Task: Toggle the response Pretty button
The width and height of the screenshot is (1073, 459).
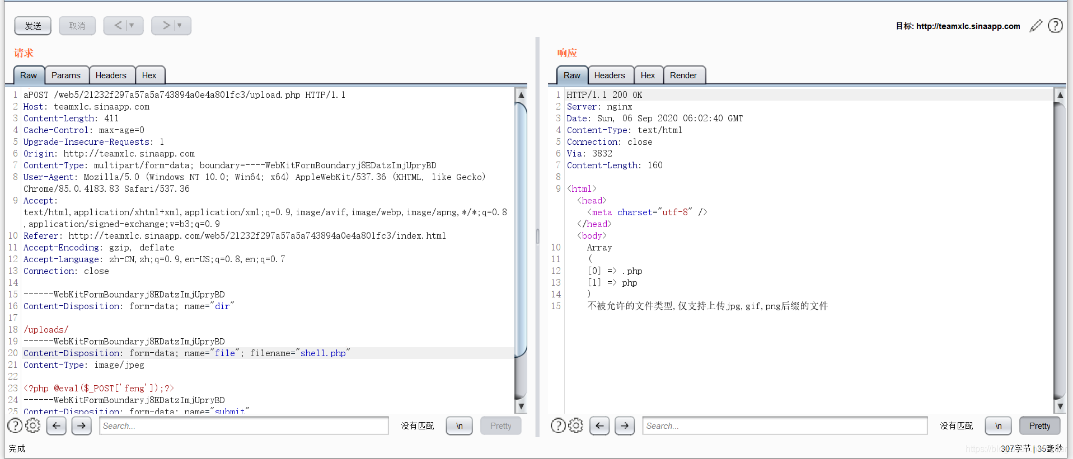Action: (1040, 425)
